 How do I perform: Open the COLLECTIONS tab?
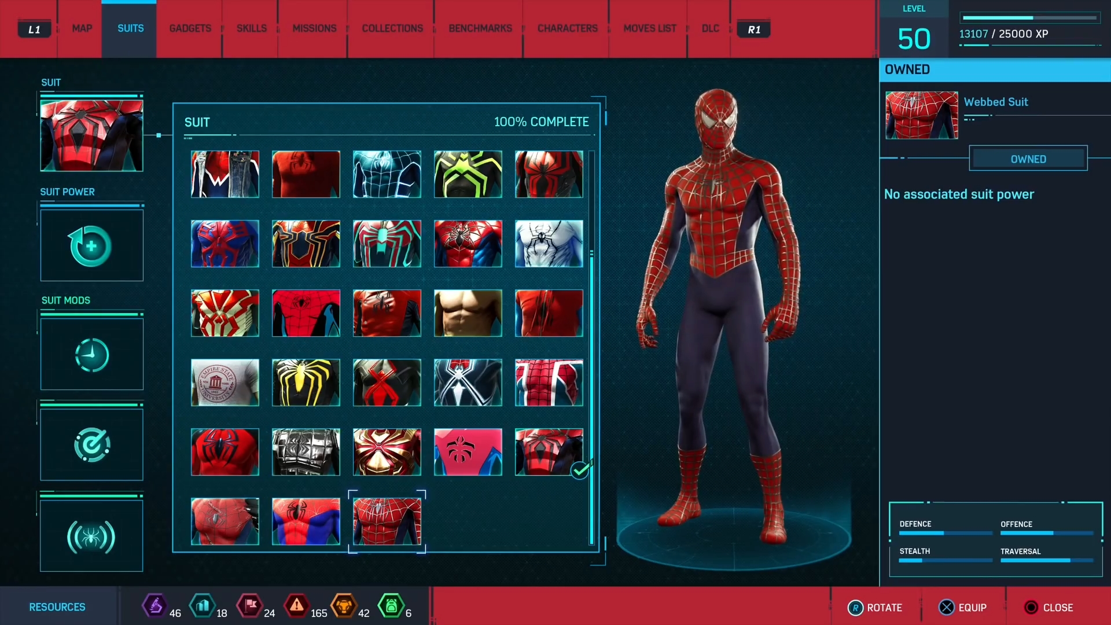coord(392,28)
